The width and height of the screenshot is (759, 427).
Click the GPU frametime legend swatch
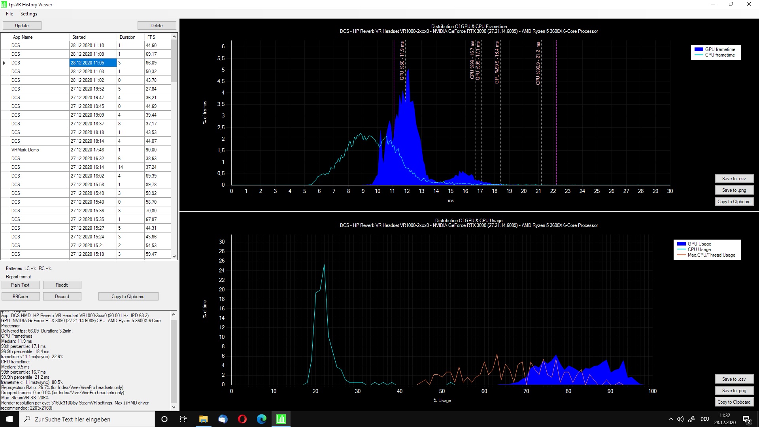699,49
